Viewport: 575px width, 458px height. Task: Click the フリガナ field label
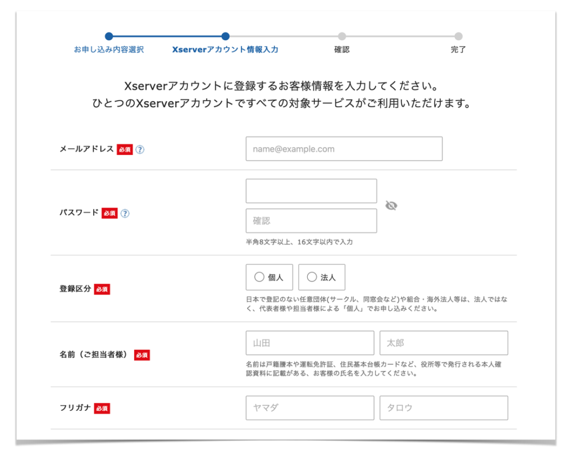[75, 407]
